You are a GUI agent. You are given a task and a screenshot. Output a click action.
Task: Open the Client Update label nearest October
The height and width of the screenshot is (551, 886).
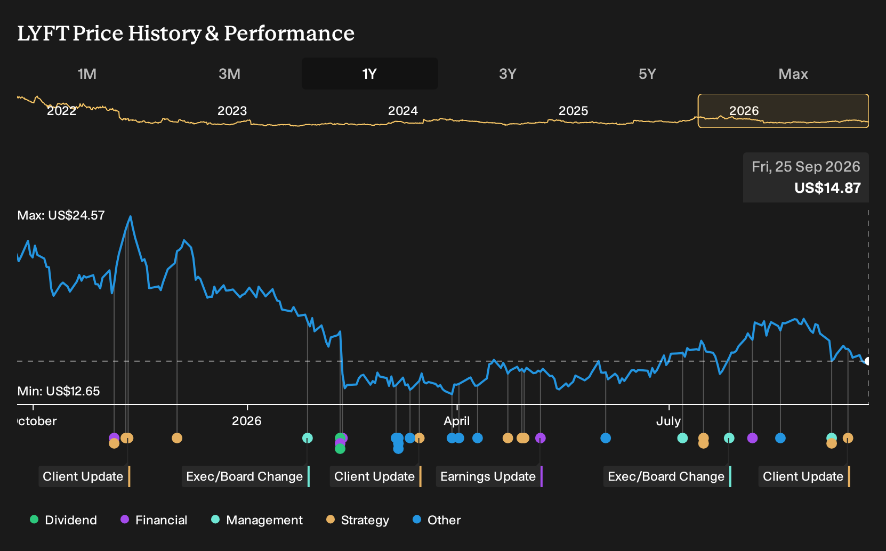84,476
